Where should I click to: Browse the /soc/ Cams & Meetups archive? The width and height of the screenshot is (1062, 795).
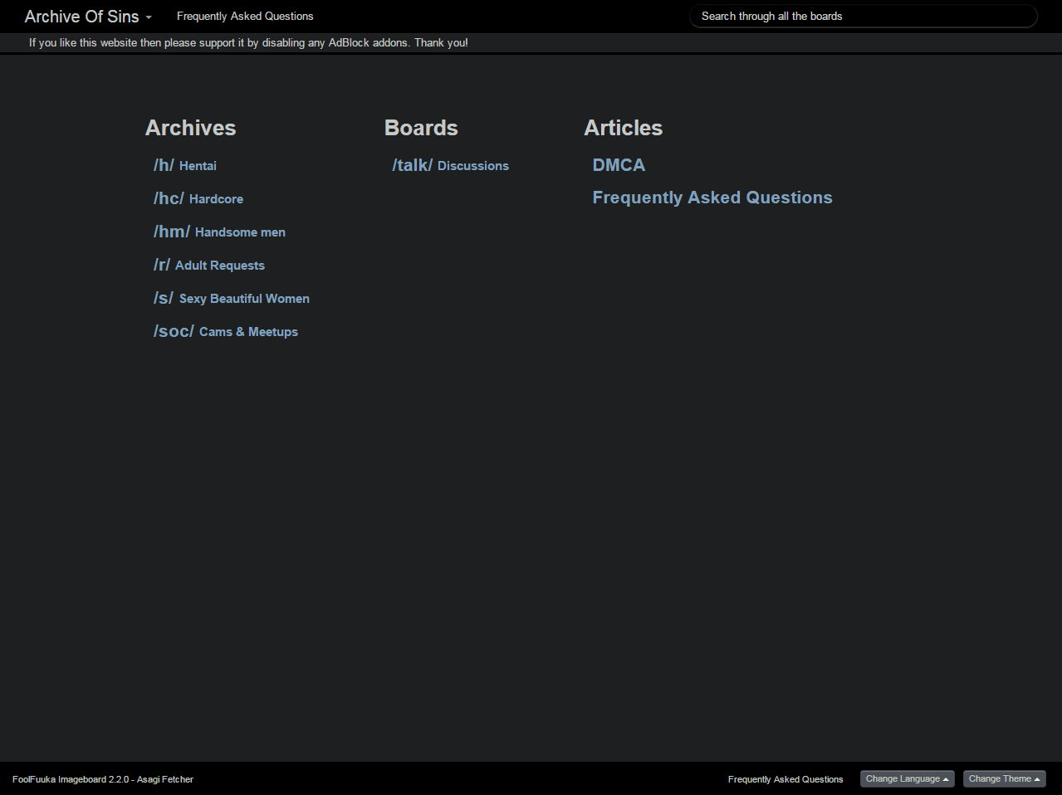pyautogui.click(x=226, y=331)
